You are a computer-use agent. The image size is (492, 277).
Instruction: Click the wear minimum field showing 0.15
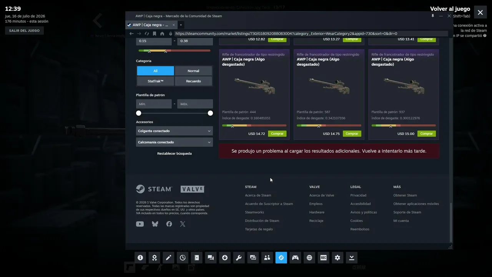pos(154,41)
